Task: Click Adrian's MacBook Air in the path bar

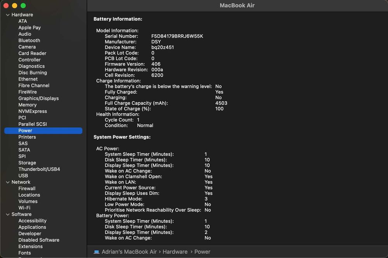Action: [129, 252]
